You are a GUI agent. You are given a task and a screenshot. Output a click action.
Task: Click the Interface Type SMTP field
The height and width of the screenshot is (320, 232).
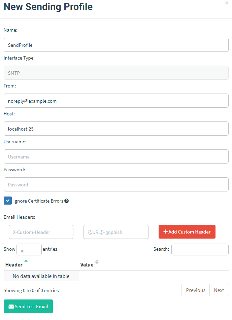(x=116, y=73)
